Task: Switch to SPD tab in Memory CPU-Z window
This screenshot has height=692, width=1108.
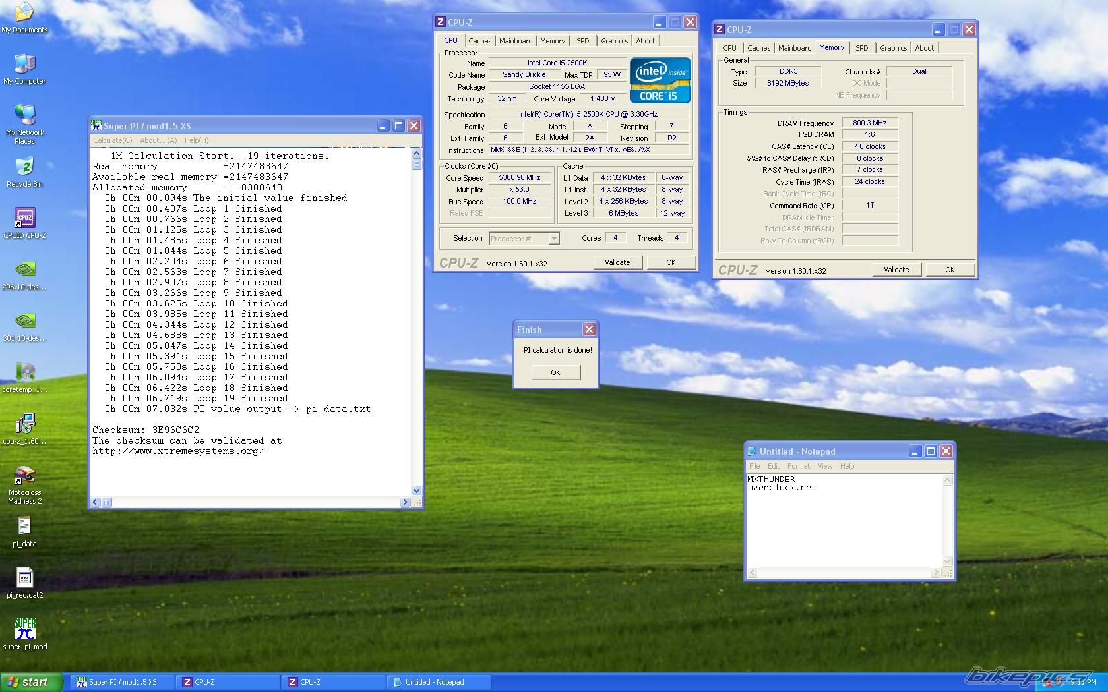Action: (861, 48)
